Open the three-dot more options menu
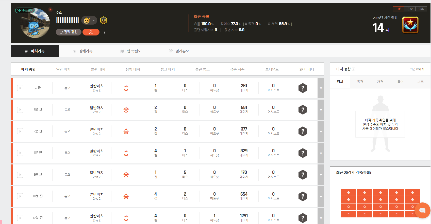This screenshot has width=431, height=224. pyautogui.click(x=104, y=32)
